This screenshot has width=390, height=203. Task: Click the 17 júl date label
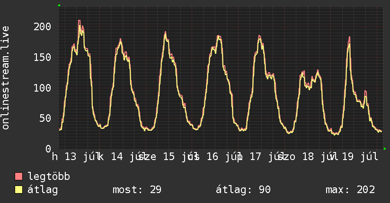pos(265,157)
